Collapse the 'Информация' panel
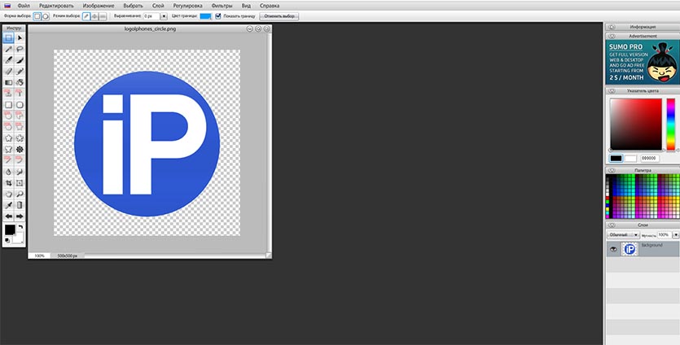Screen dimensions: 680x345 [612, 27]
